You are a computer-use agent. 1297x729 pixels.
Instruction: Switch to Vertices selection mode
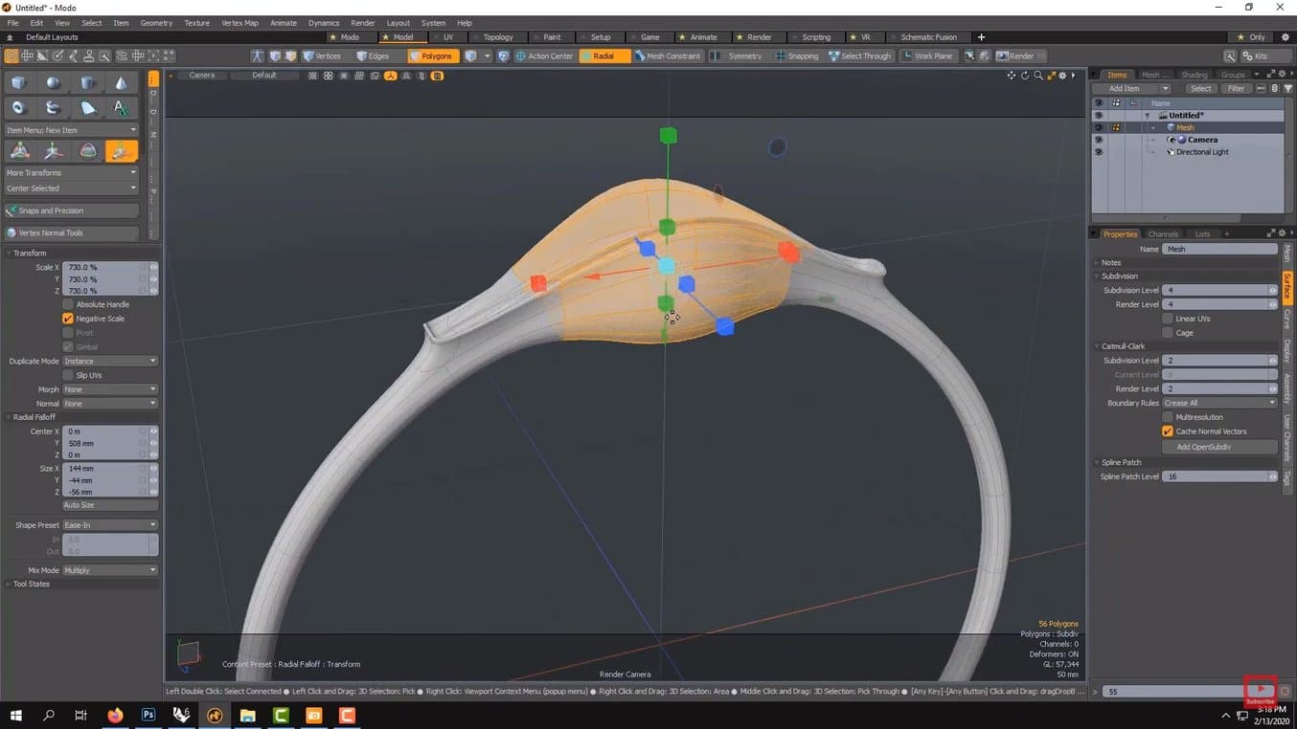click(322, 55)
